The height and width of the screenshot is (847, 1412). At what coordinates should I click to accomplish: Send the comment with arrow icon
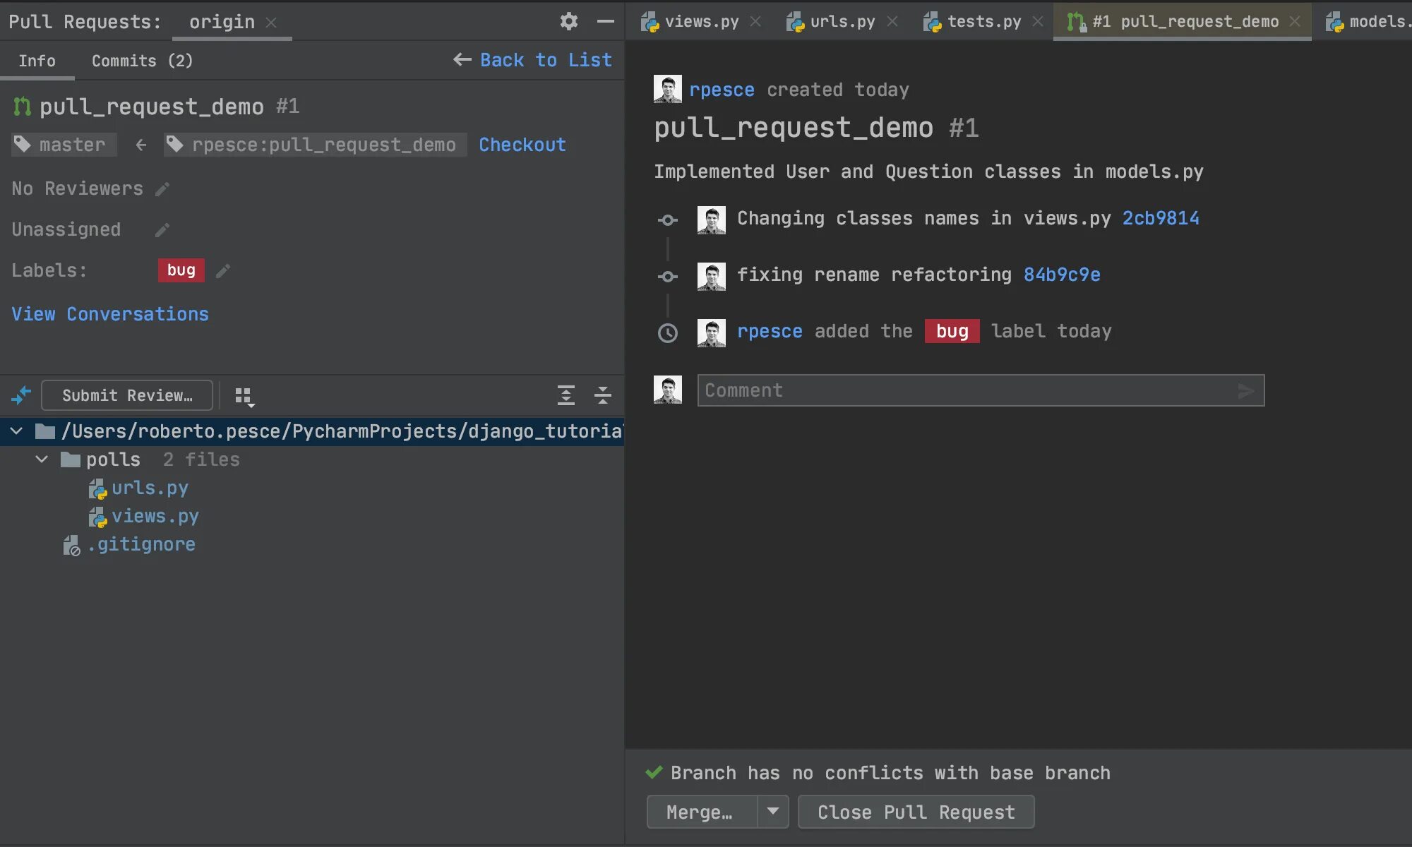click(1246, 390)
